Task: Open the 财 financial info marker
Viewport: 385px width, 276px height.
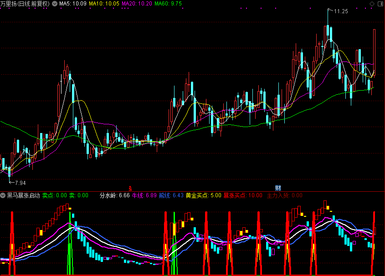Action: [x=278, y=188]
